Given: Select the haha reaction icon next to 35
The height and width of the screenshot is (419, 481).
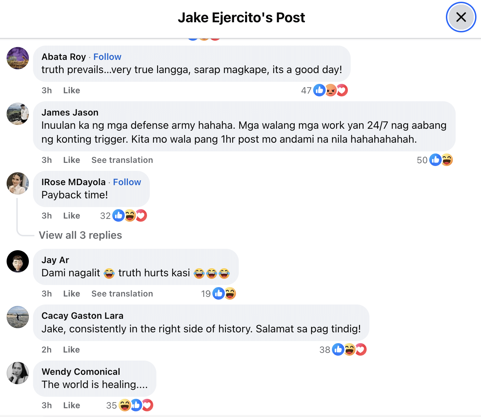Looking at the screenshot, I should click(x=124, y=405).
